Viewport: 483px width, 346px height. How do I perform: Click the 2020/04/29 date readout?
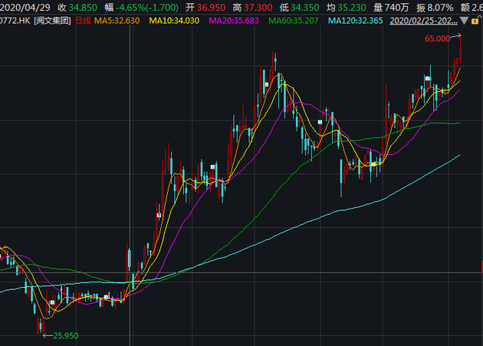point(25,8)
